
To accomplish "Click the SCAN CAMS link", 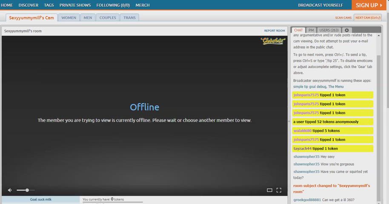I will tap(343, 17).
